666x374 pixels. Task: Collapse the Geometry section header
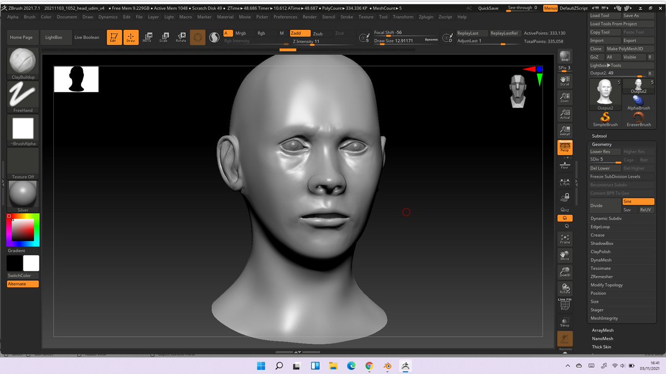coord(602,144)
